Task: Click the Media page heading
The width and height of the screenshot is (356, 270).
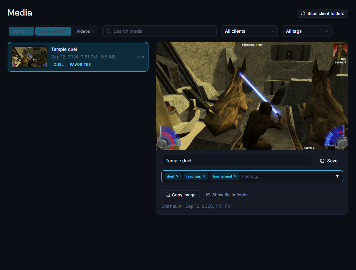Action: 20,12
